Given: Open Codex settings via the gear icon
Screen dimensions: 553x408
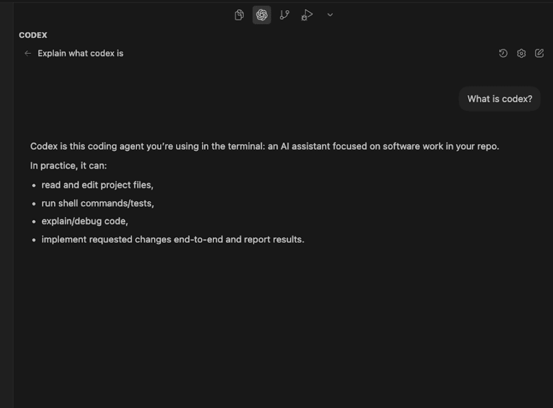Looking at the screenshot, I should pos(521,53).
